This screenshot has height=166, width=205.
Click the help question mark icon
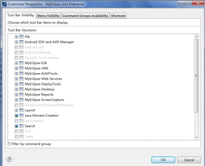tap(9, 160)
